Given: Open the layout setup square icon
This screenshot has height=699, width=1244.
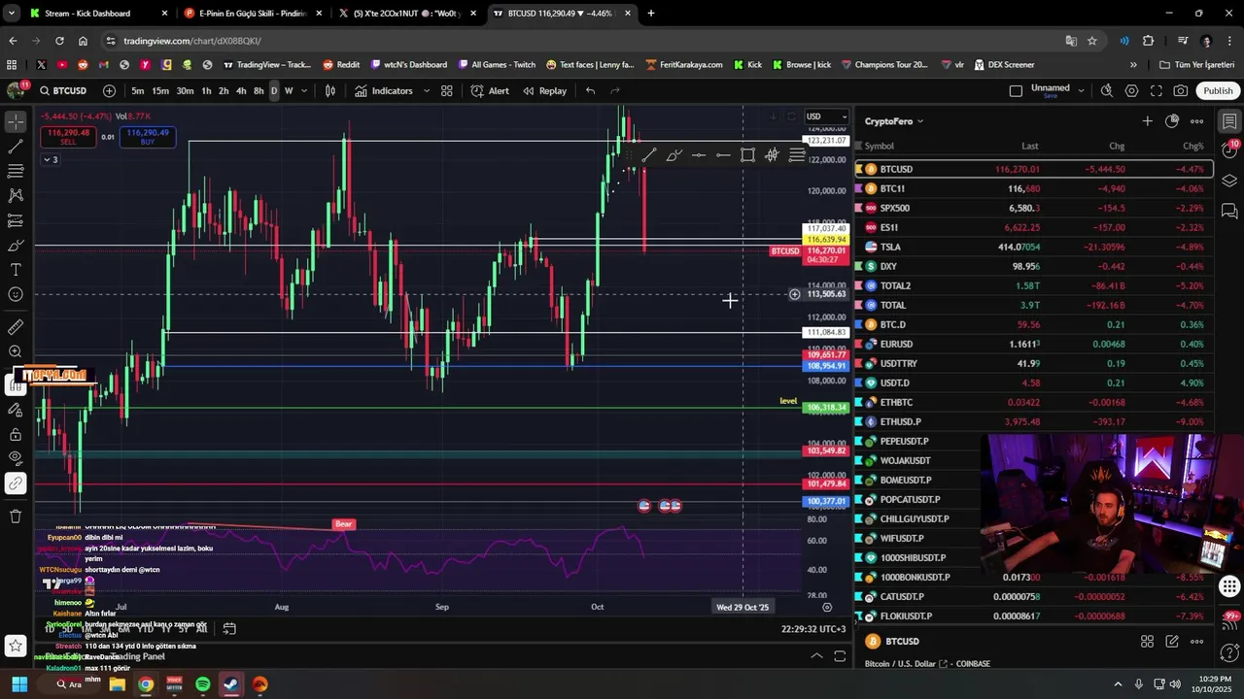Looking at the screenshot, I should tap(1016, 90).
